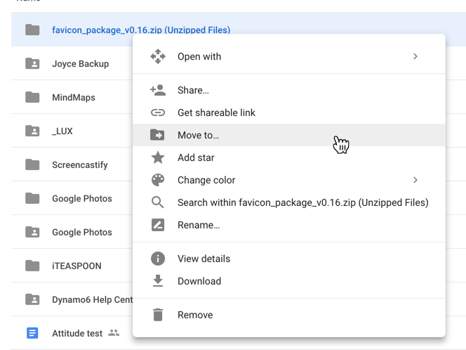Click the shared people icon next to Attitude test
Image resolution: width=466 pixels, height=350 pixels.
[114, 332]
